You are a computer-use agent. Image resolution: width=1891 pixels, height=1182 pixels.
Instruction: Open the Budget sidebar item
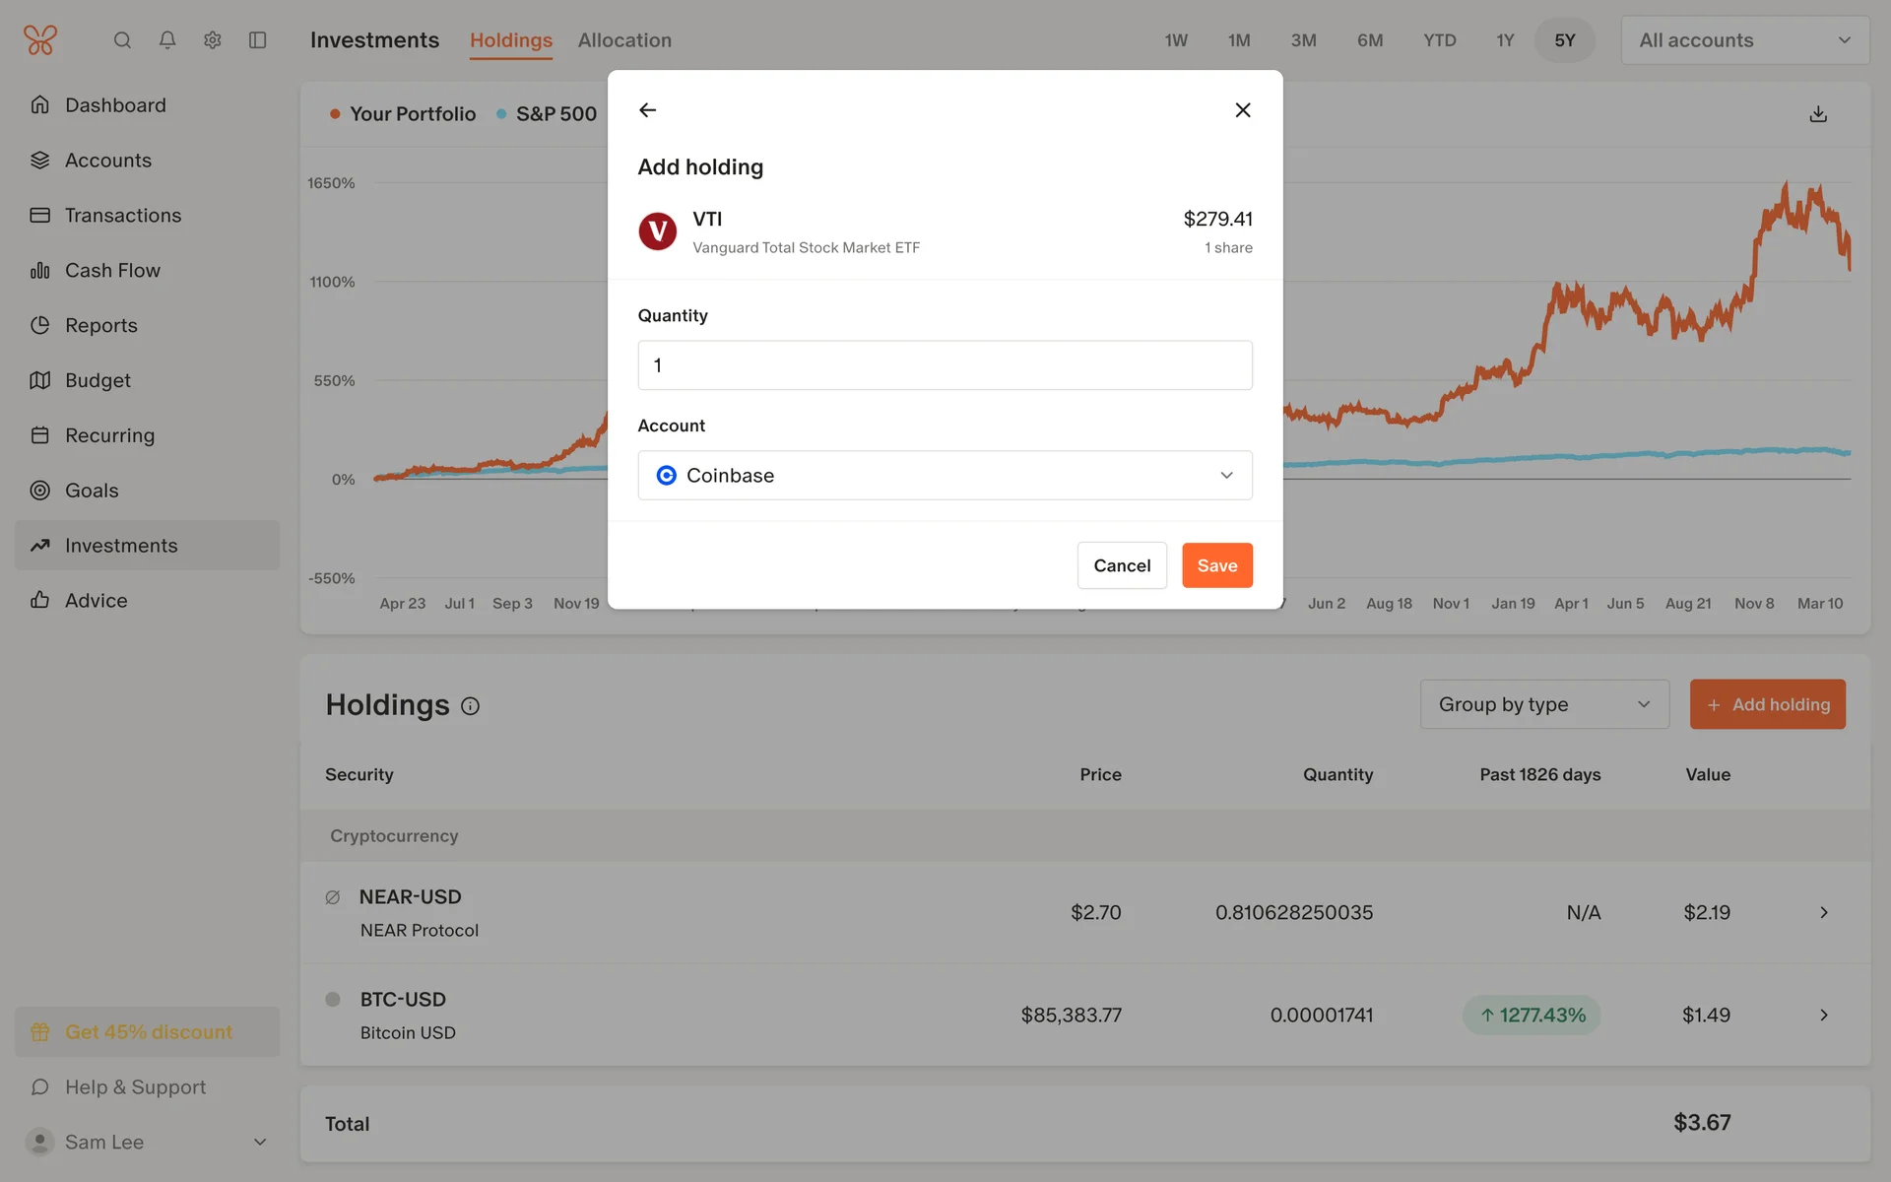[x=98, y=380]
